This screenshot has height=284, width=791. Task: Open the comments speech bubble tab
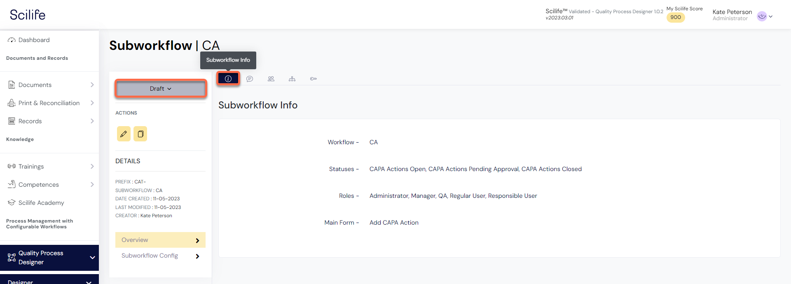[x=250, y=79]
